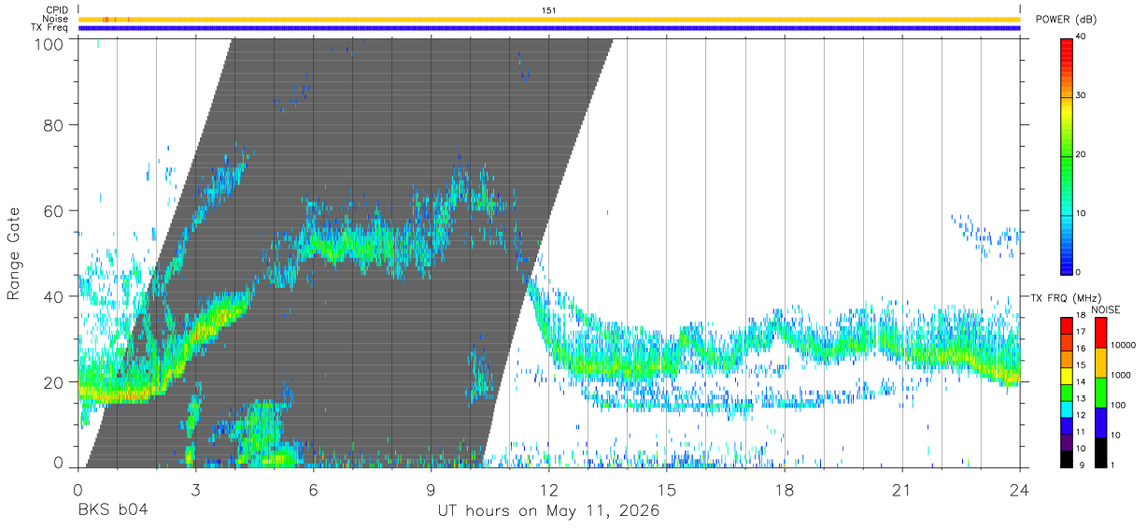The height and width of the screenshot is (530, 1147).
Task: Click the 30 label on the power scale
Action: click(1083, 96)
